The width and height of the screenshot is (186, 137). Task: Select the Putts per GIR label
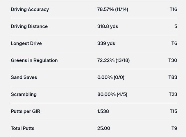[25, 111]
